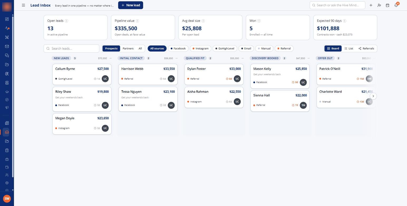Open the mail envelope icon in sidebar
The width and height of the screenshot is (407, 206).
click(x=7, y=47)
